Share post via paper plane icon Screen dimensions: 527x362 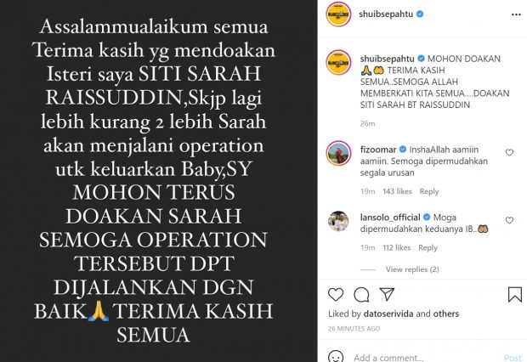pos(387,294)
